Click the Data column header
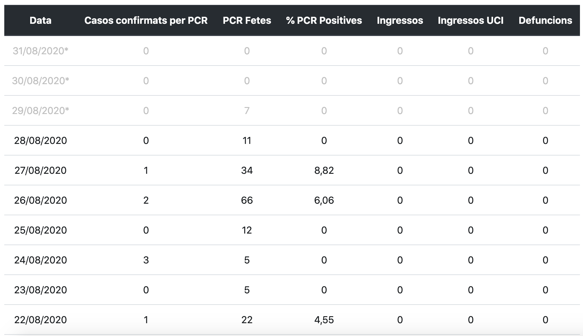The height and width of the screenshot is (336, 583). tap(41, 20)
